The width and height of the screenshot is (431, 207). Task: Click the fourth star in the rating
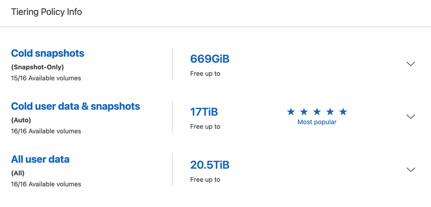(330, 112)
